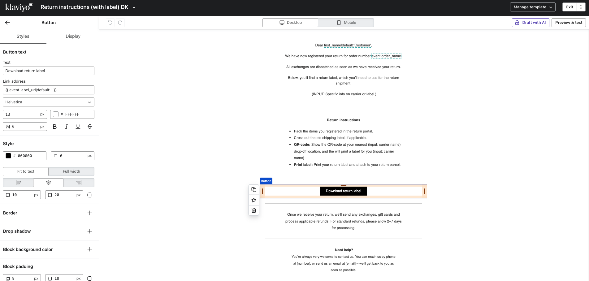
Task: Open the white text color swatch
Action: [56, 114]
